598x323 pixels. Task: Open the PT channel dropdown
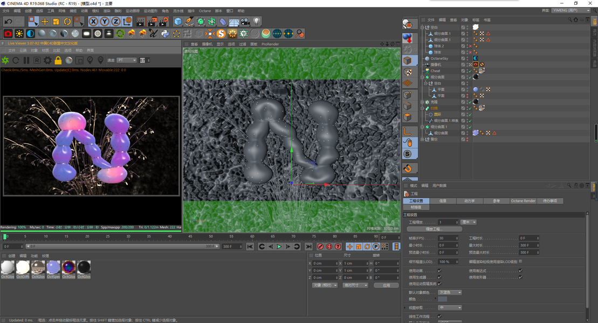(x=127, y=60)
